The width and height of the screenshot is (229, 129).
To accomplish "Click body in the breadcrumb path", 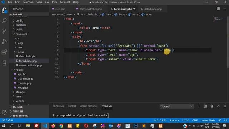I will (122, 14).
